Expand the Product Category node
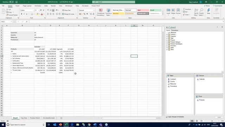Screen dimensions: 225x127 pos(167,42)
